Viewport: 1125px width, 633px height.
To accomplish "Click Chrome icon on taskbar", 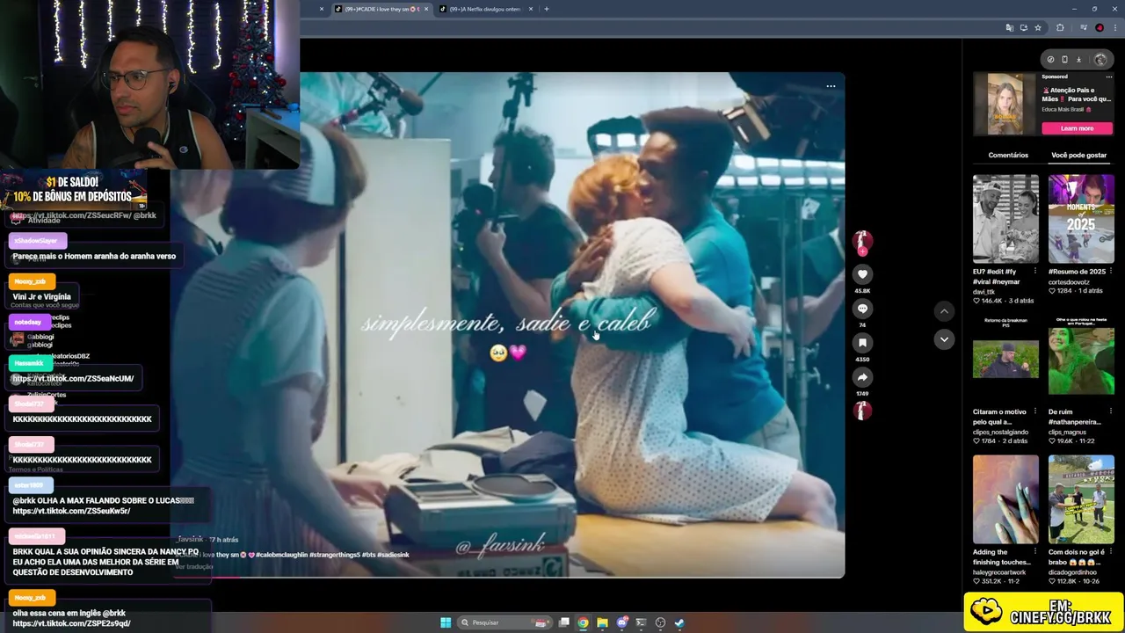I will click(583, 622).
